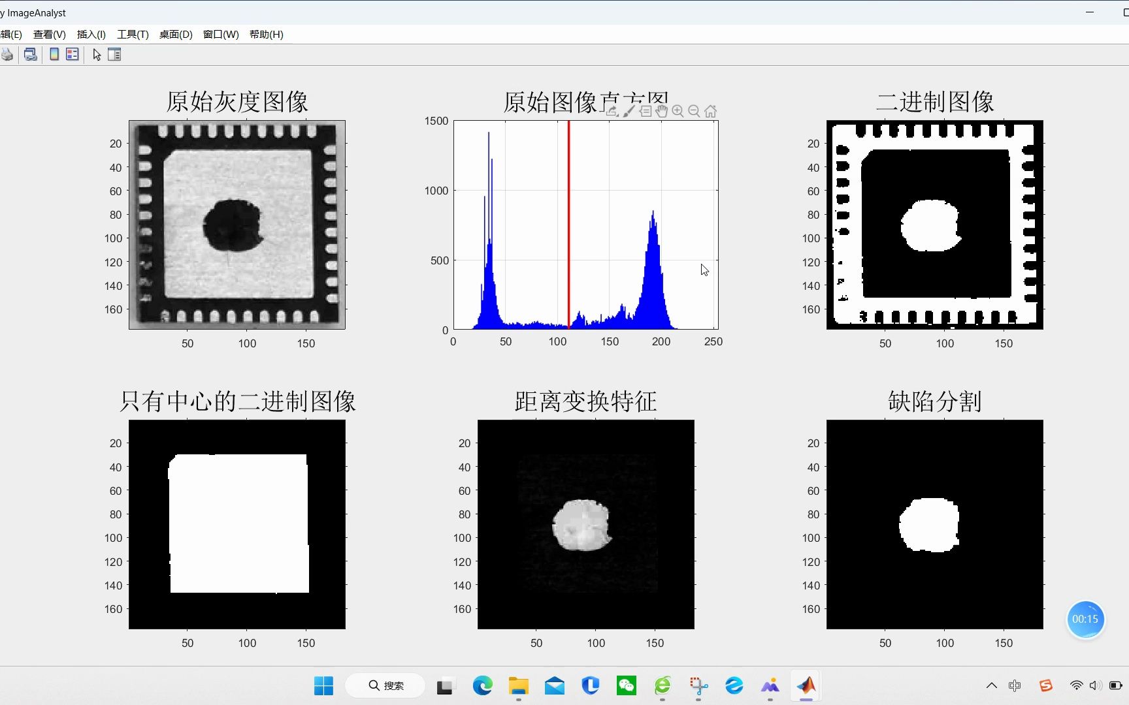Open File Explorer from the taskbar
Image resolution: width=1129 pixels, height=705 pixels.
[519, 685]
